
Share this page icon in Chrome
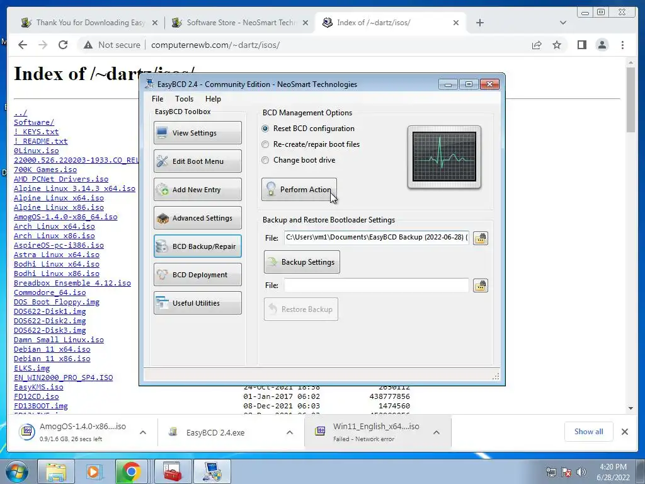537,45
